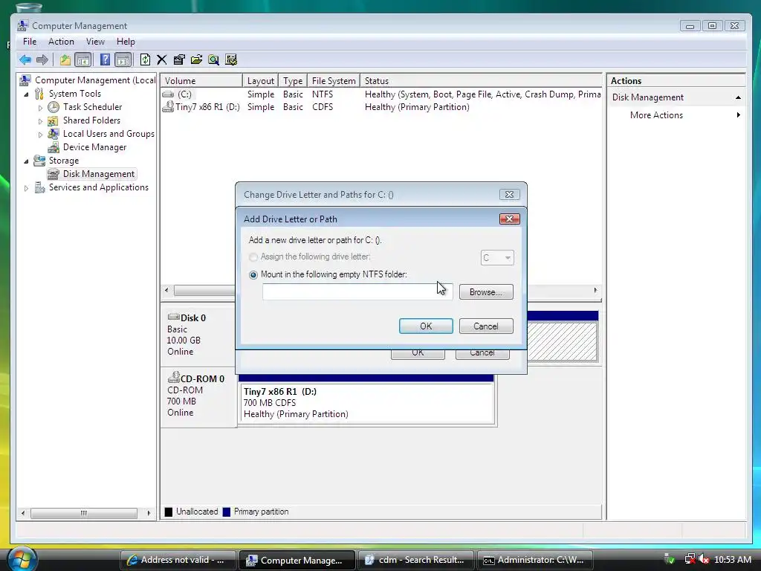Click Browse... in Add Drive Letter dialog
Image resolution: width=761 pixels, height=571 pixels.
click(x=486, y=292)
